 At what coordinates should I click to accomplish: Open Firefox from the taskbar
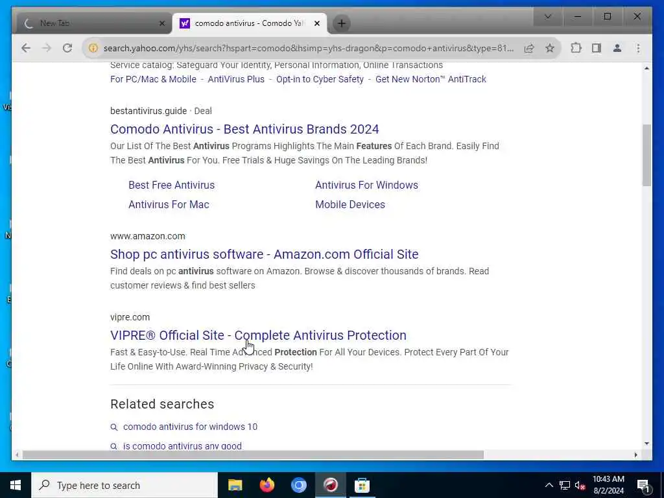267,485
